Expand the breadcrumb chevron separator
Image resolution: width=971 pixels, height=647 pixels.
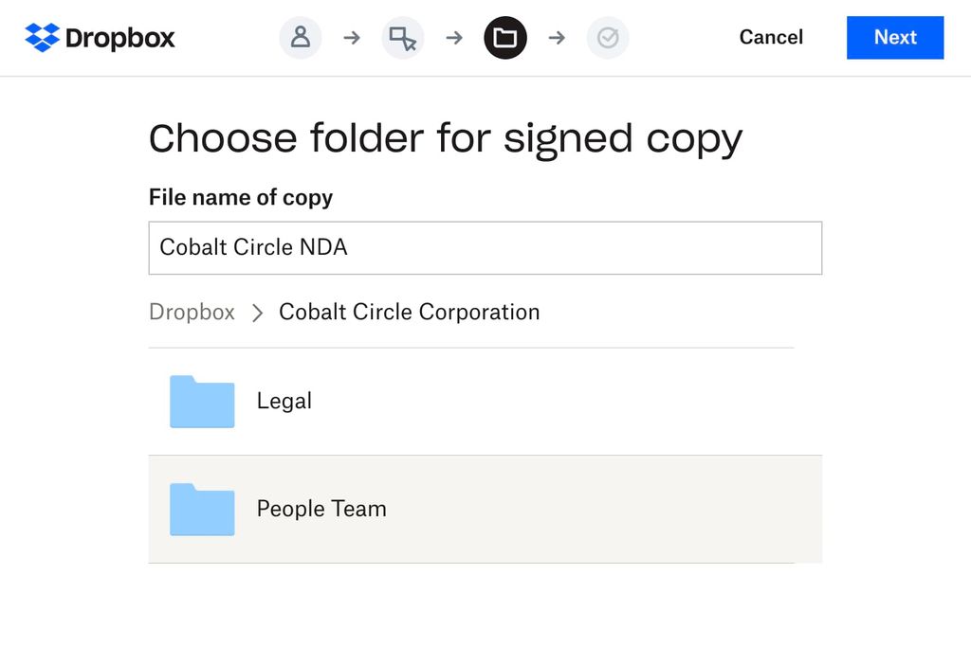[256, 313]
